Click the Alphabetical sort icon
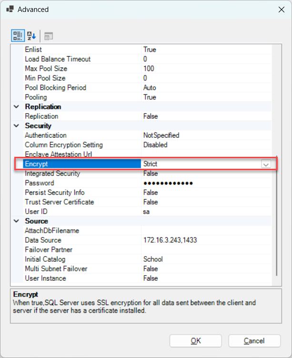 [x=31, y=36]
